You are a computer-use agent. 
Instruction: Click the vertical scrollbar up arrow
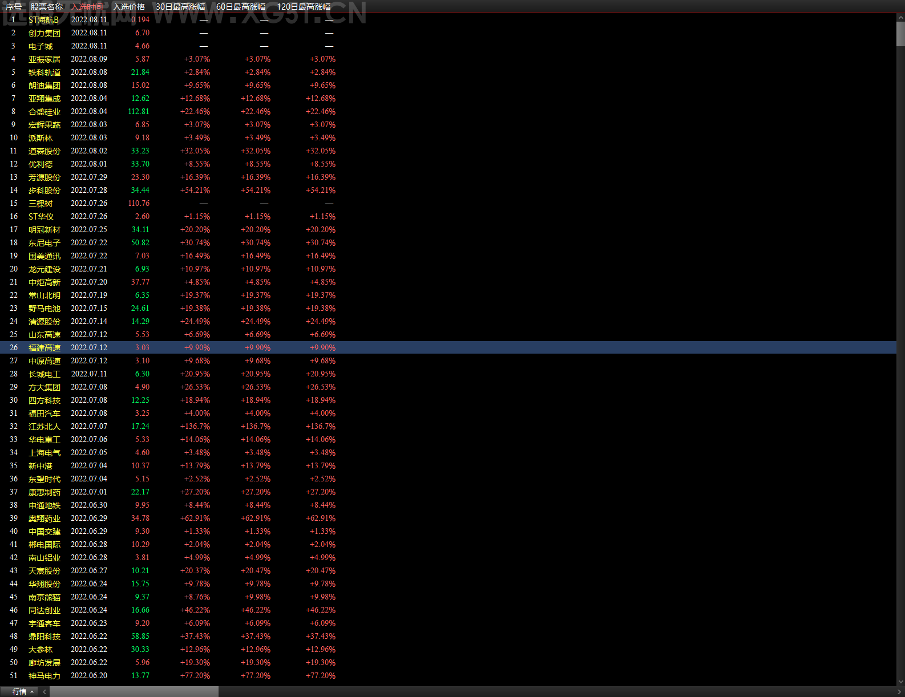point(900,18)
